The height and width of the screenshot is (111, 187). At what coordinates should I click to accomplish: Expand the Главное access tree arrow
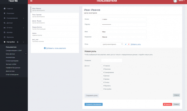pos(104,66)
